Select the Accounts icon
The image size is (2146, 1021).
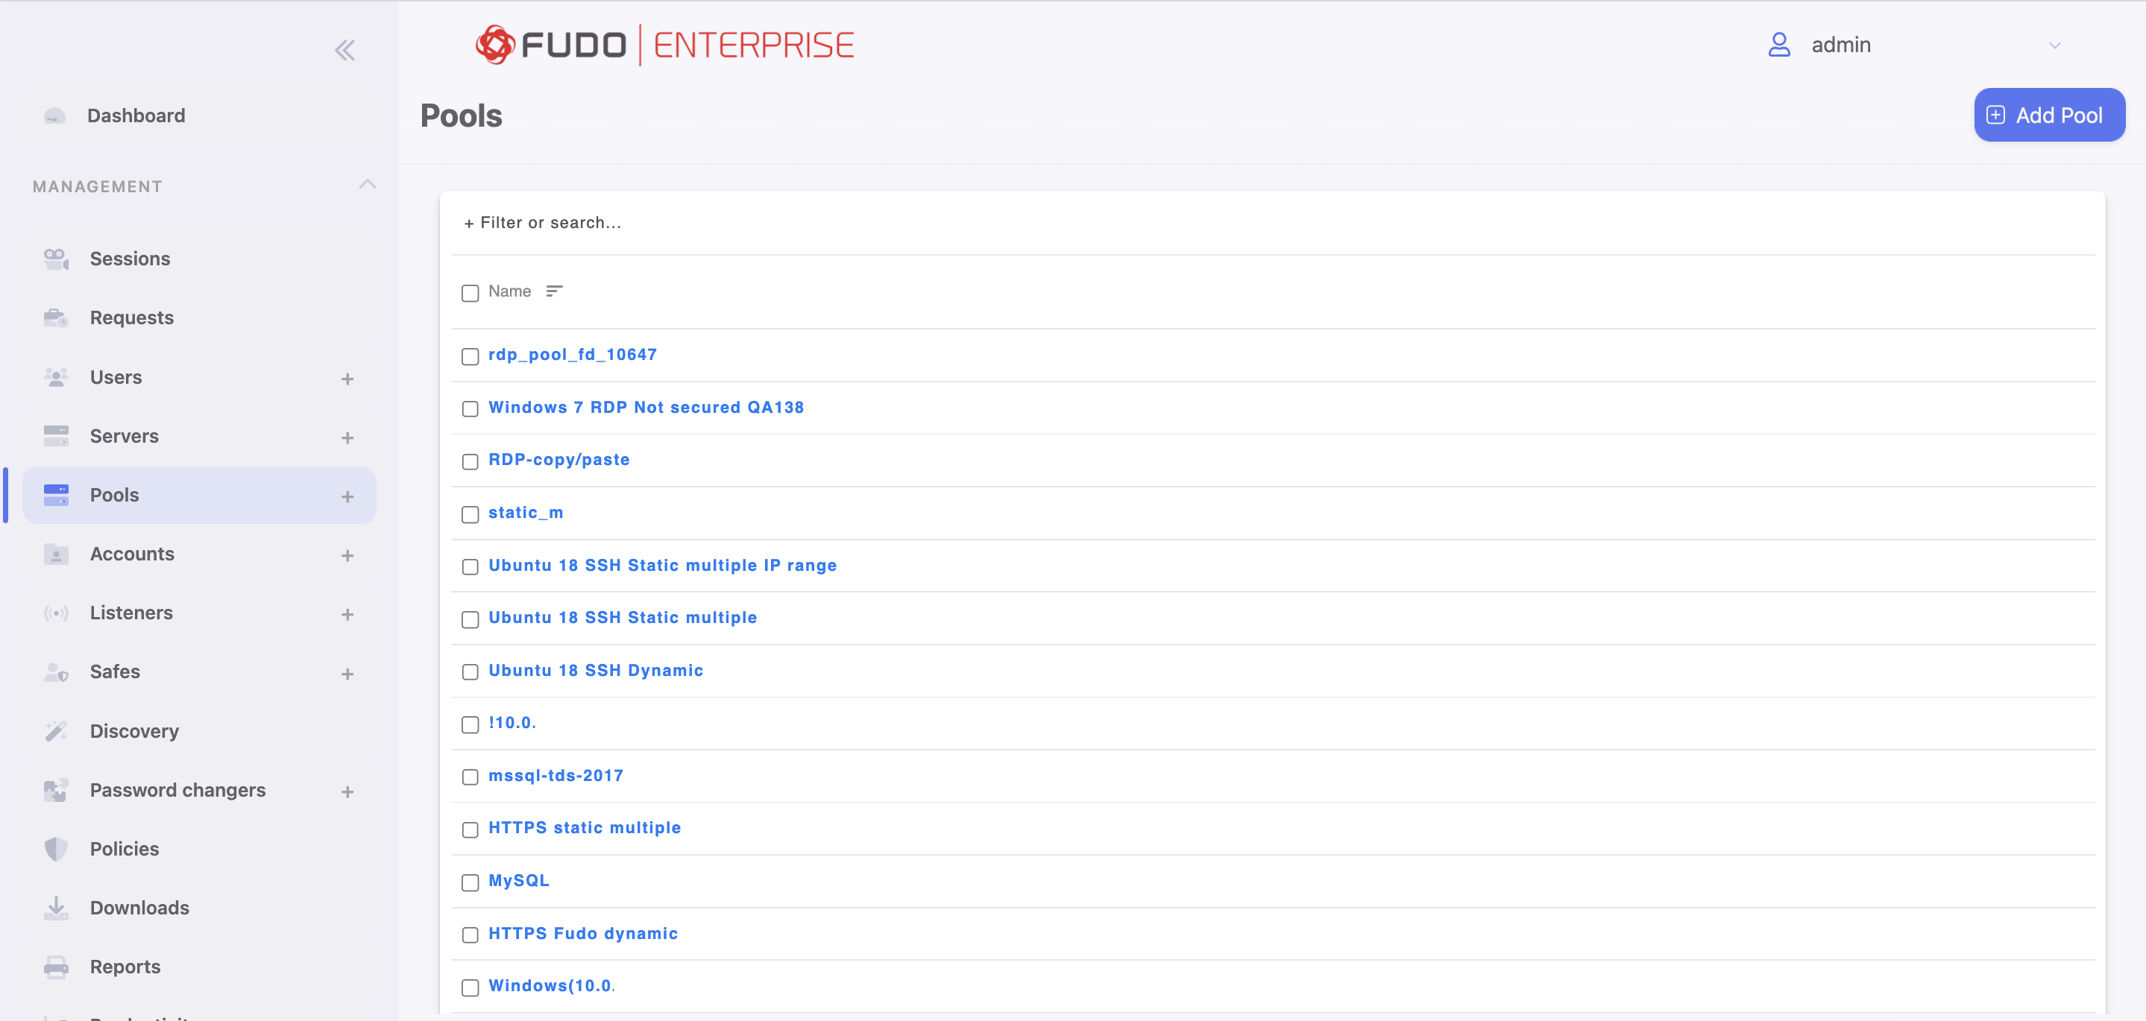55,554
